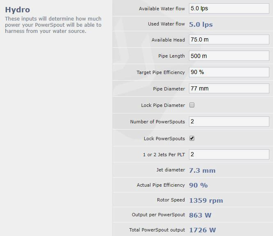Uncheck the Lock PowerSpouts checkbox

click(192, 139)
